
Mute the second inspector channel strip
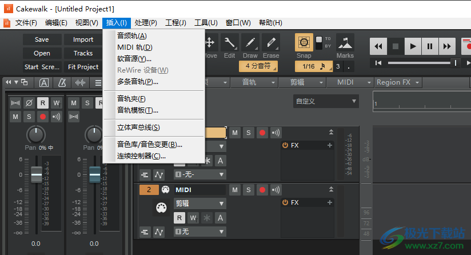[74, 103]
